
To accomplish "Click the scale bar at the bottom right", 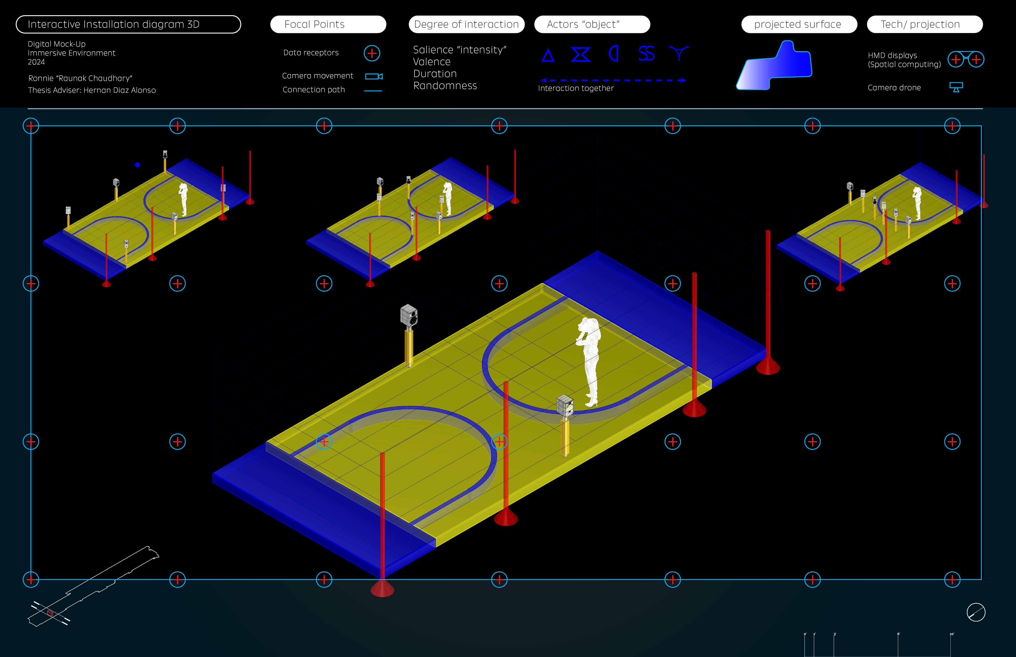I will tap(878, 645).
